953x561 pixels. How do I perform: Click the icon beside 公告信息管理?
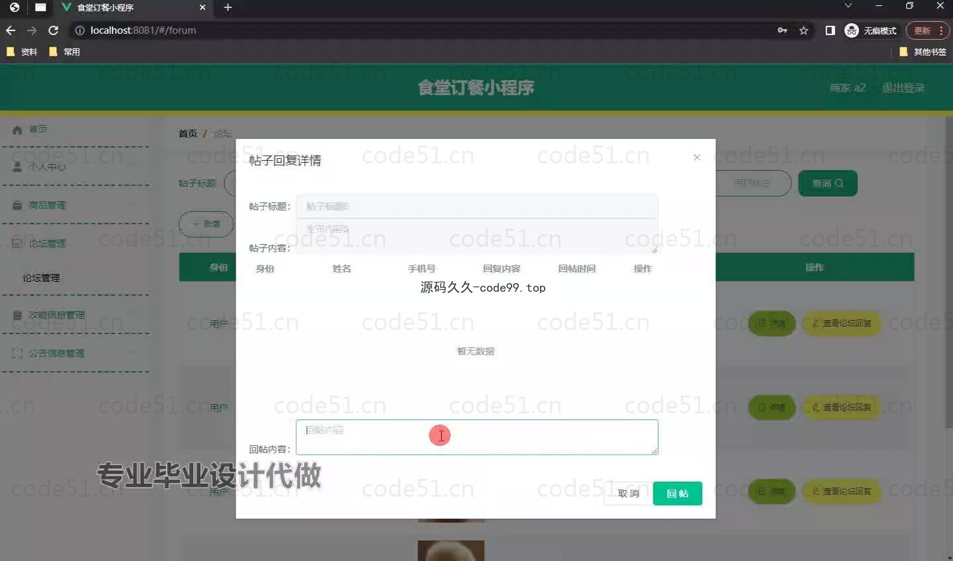pyautogui.click(x=17, y=353)
